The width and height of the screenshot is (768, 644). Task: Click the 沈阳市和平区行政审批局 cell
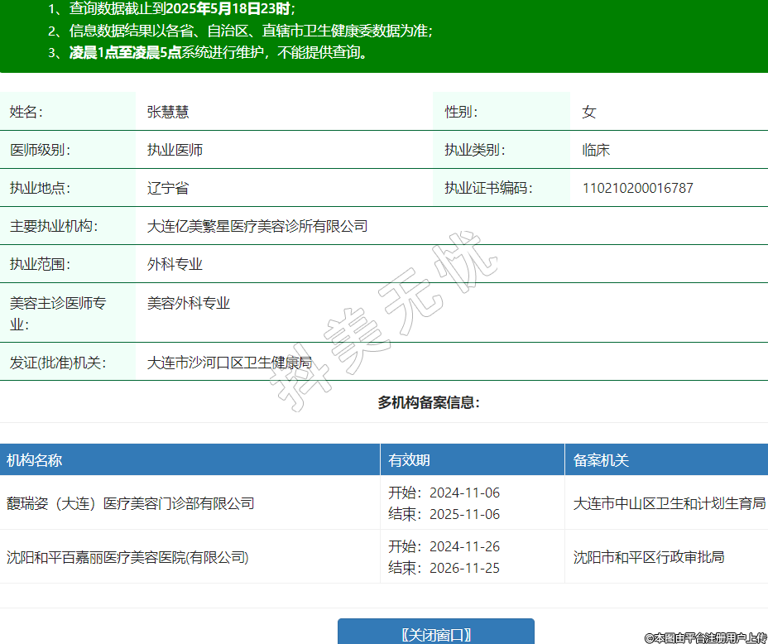(x=649, y=557)
